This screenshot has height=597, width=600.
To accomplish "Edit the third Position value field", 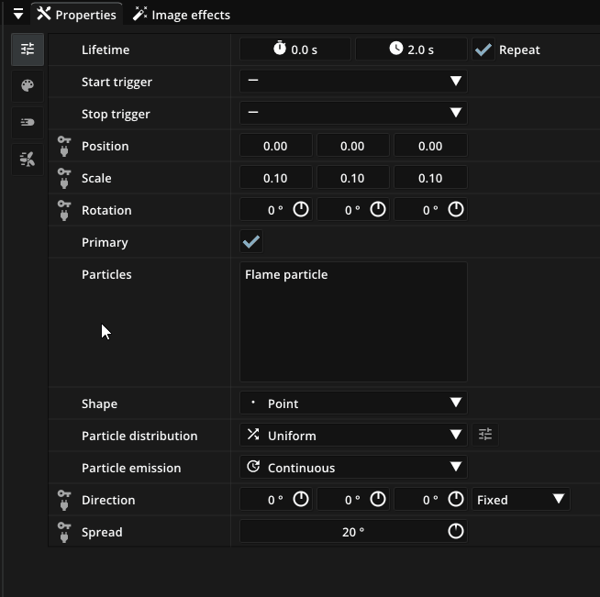I will click(x=430, y=146).
